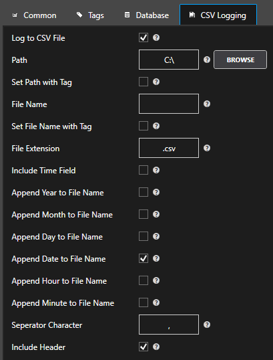Click help icon beside the Path field
This screenshot has width=273, height=360.
(207, 60)
